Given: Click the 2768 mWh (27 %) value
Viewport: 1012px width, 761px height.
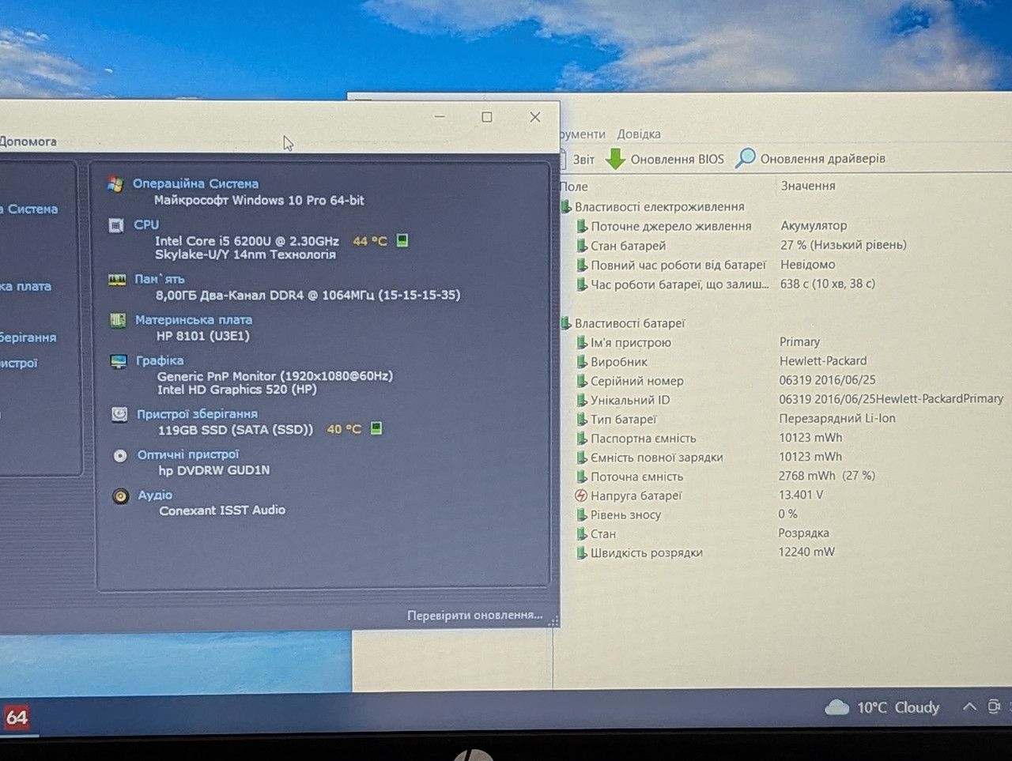Looking at the screenshot, I should (x=827, y=476).
